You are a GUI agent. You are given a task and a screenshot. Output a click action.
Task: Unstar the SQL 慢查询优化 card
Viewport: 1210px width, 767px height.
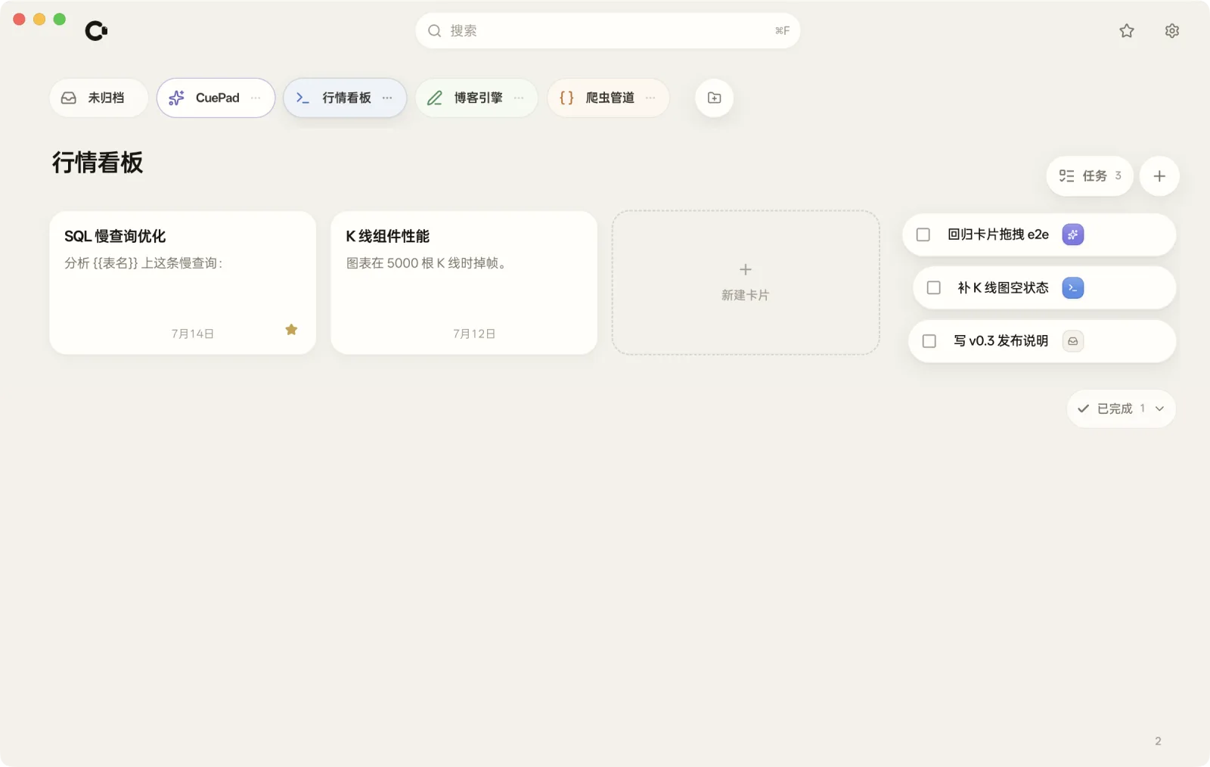291,329
